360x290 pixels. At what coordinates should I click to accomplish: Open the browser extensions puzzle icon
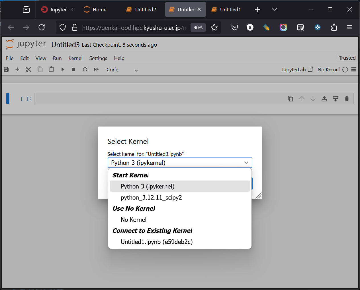334,27
